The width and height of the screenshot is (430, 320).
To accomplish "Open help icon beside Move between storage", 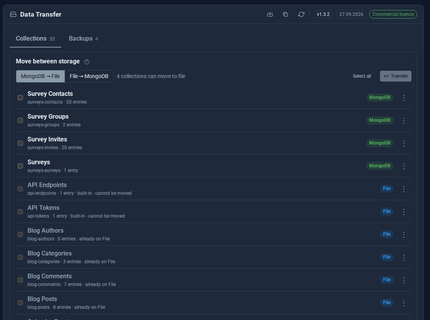I will click(x=87, y=62).
